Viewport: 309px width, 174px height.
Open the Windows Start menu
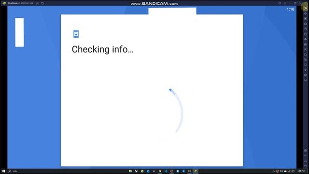pyautogui.click(x=3, y=171)
